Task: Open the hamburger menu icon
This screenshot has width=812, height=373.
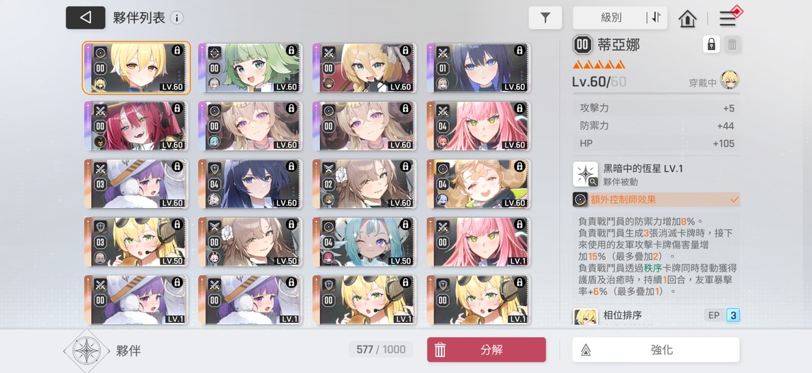Action: pos(728,18)
